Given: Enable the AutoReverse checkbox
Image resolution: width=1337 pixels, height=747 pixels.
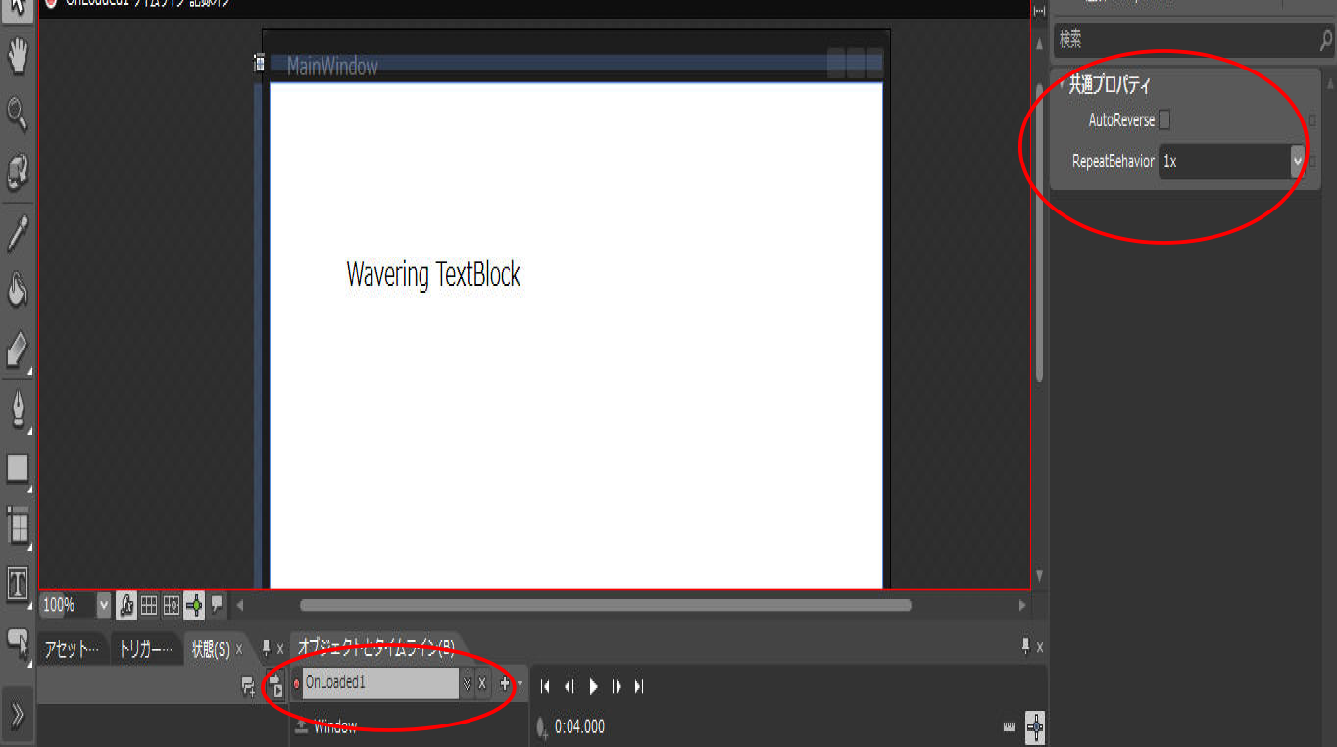Looking at the screenshot, I should point(1164,120).
